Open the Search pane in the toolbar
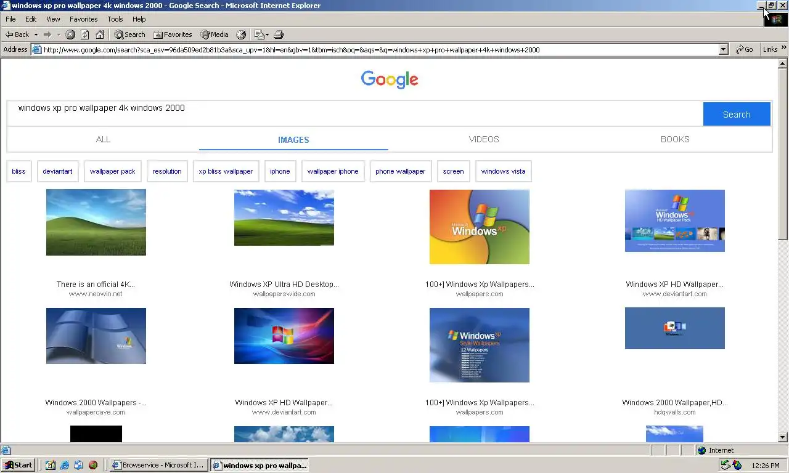The image size is (789, 473). (x=129, y=34)
